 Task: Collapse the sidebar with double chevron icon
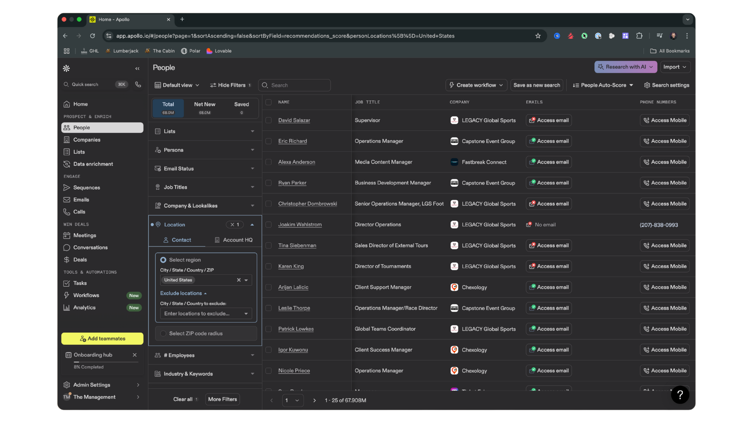tap(137, 69)
